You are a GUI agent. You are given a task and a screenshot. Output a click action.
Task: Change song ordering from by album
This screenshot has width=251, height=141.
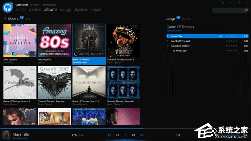pyautogui.click(x=189, y=18)
